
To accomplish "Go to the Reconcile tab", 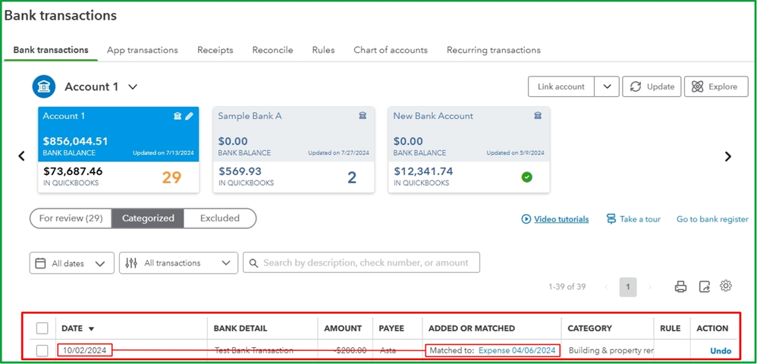I will coord(273,50).
